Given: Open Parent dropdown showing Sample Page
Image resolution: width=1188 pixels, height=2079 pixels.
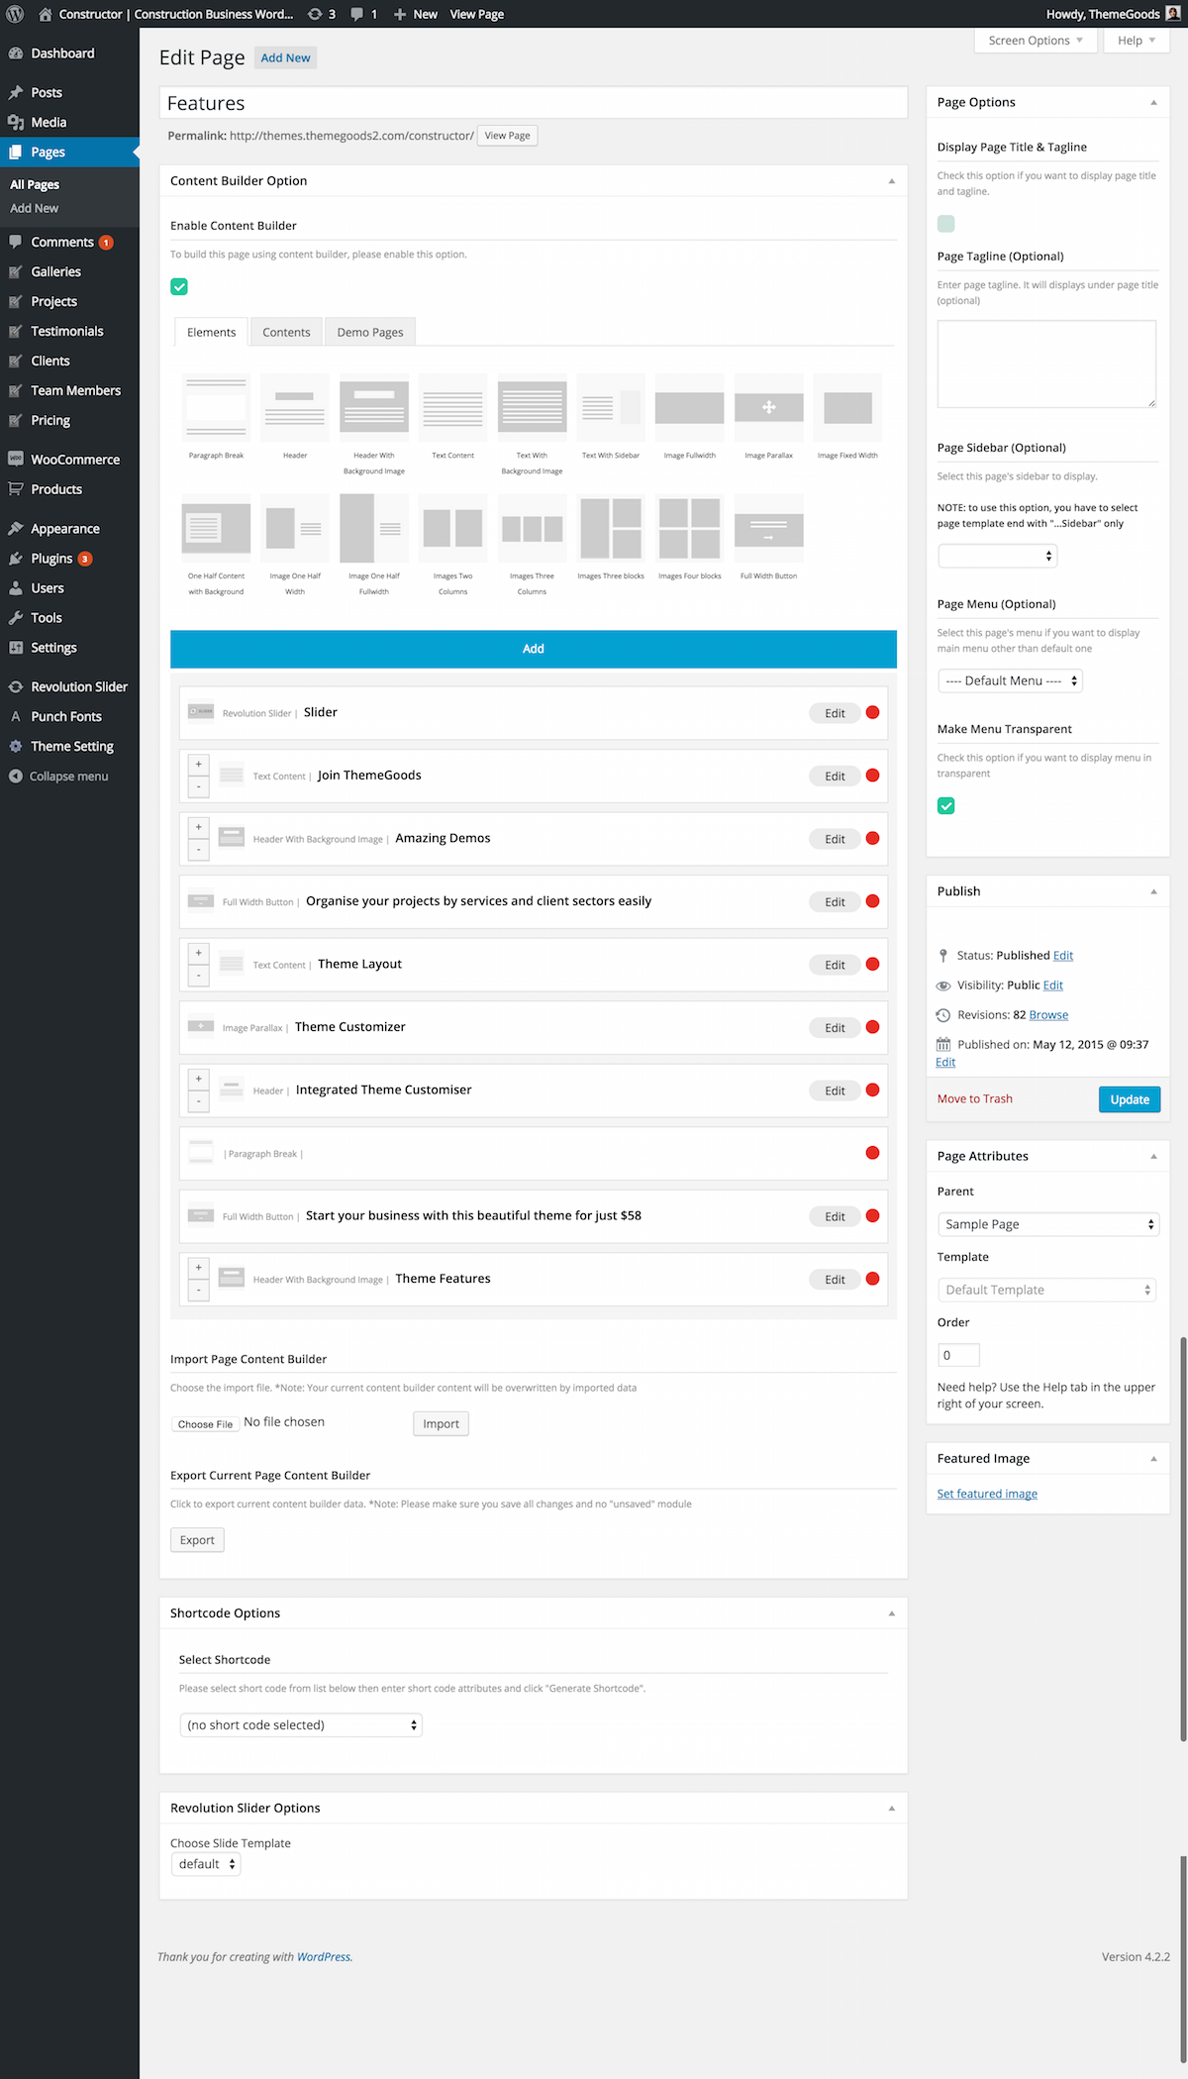Looking at the screenshot, I should click(1047, 1225).
